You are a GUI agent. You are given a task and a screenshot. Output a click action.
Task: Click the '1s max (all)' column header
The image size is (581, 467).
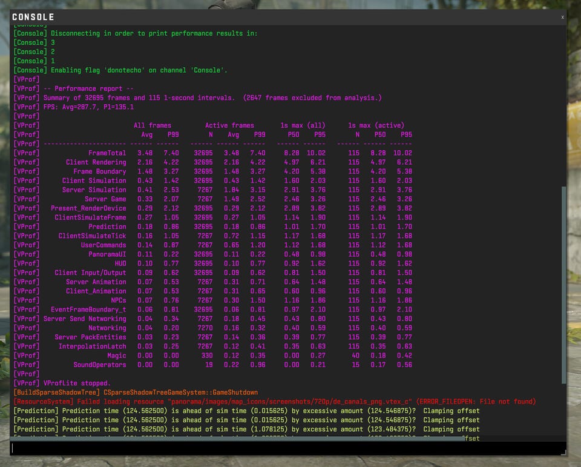coord(303,125)
